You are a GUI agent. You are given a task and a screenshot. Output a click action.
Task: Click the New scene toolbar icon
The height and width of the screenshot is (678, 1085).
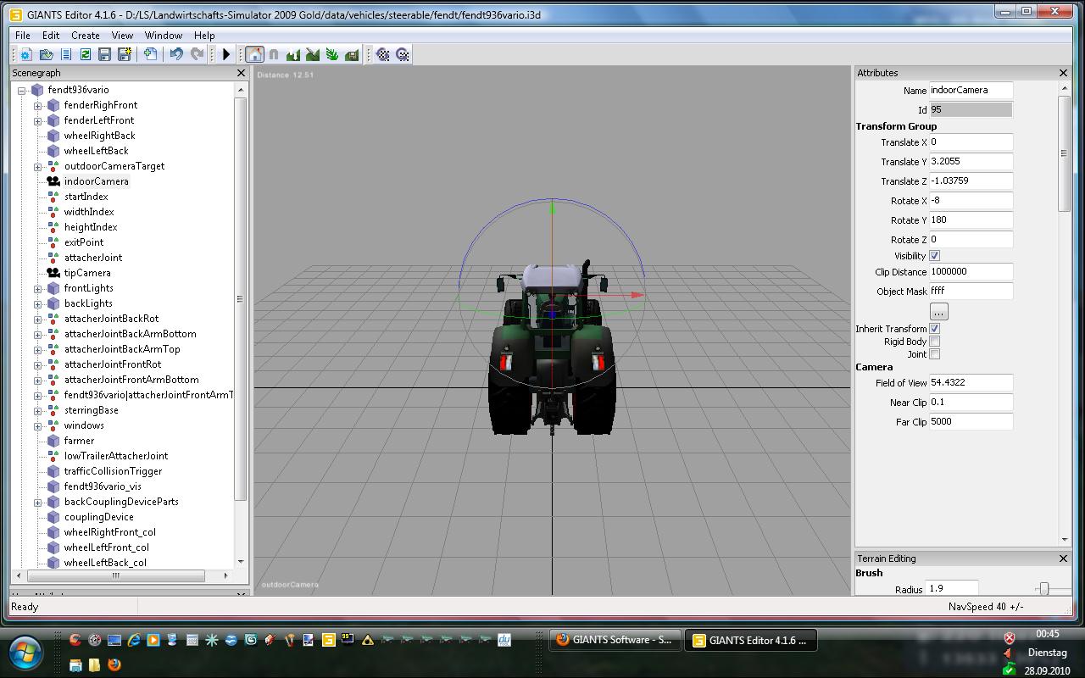[25, 54]
